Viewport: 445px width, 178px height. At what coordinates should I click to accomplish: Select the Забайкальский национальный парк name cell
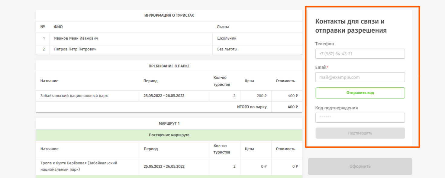[74, 96]
